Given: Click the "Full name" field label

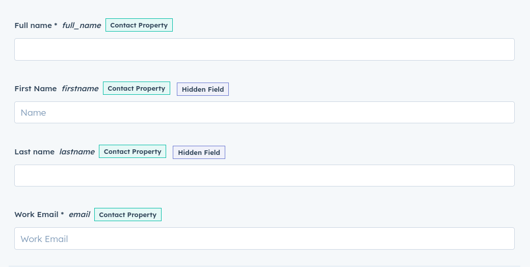Looking at the screenshot, I should point(33,25).
